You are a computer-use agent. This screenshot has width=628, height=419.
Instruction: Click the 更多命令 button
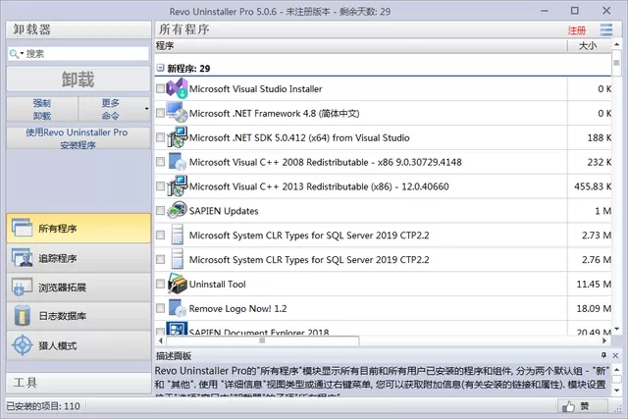tap(111, 109)
